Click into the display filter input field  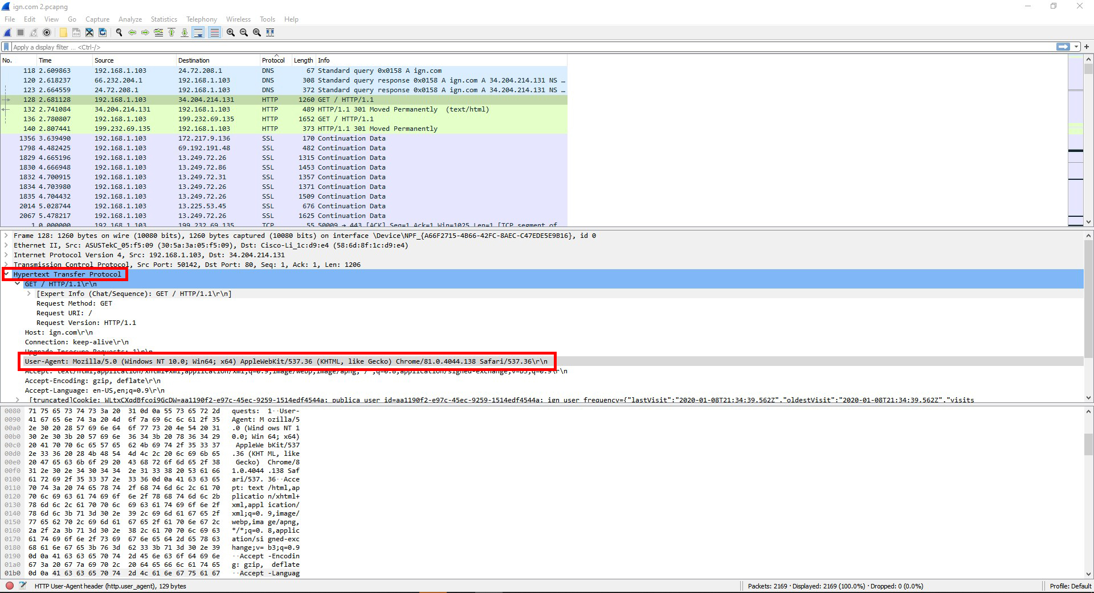[513, 47]
